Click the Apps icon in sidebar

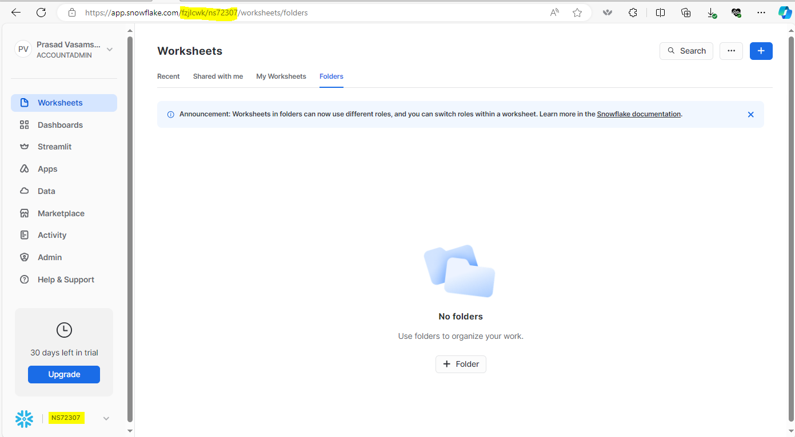(24, 169)
